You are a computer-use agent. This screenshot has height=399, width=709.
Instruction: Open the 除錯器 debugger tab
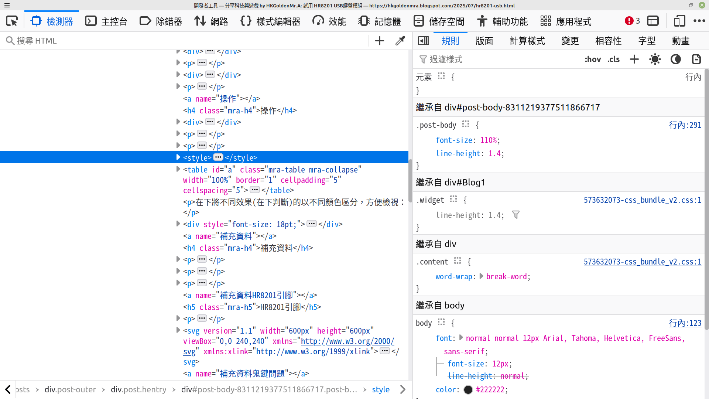(161, 21)
